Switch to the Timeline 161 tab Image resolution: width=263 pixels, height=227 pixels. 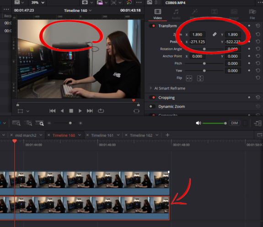click(102, 135)
